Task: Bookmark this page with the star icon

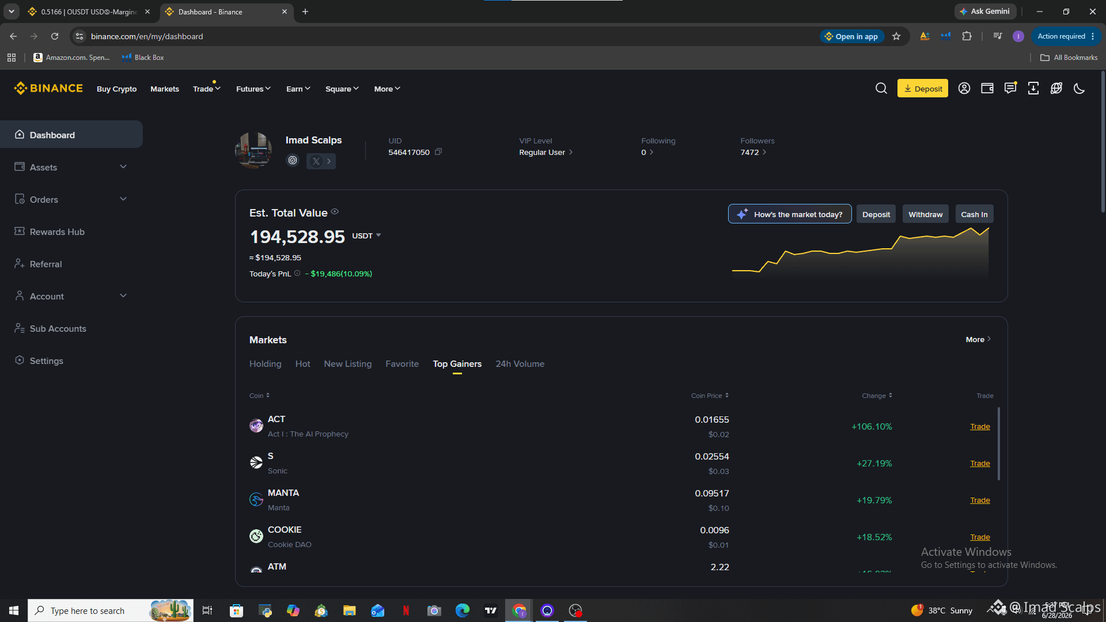Action: coord(896,36)
